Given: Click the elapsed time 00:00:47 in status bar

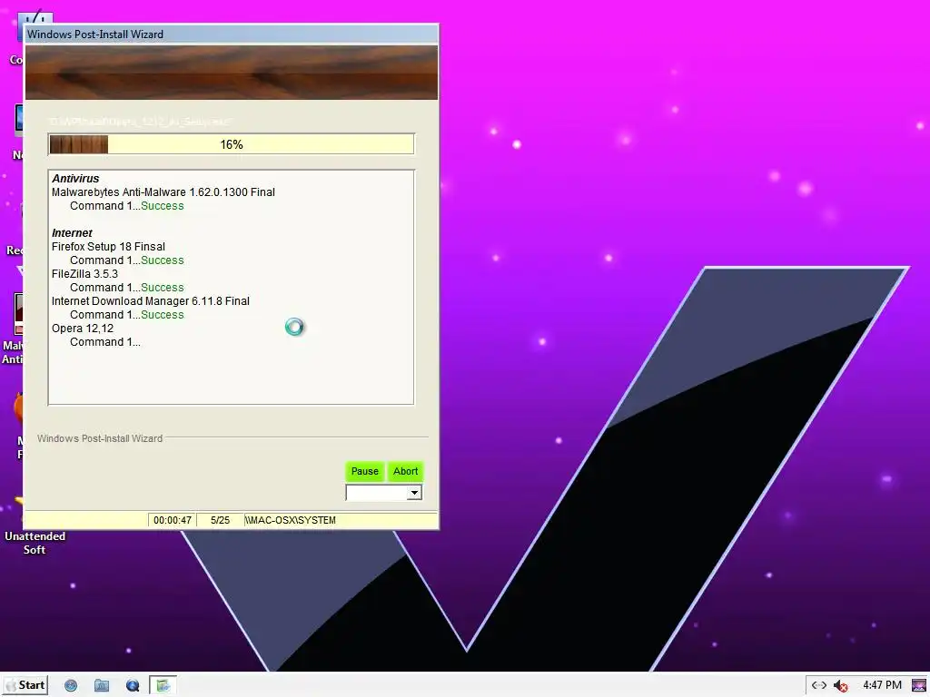Looking at the screenshot, I should (x=173, y=520).
